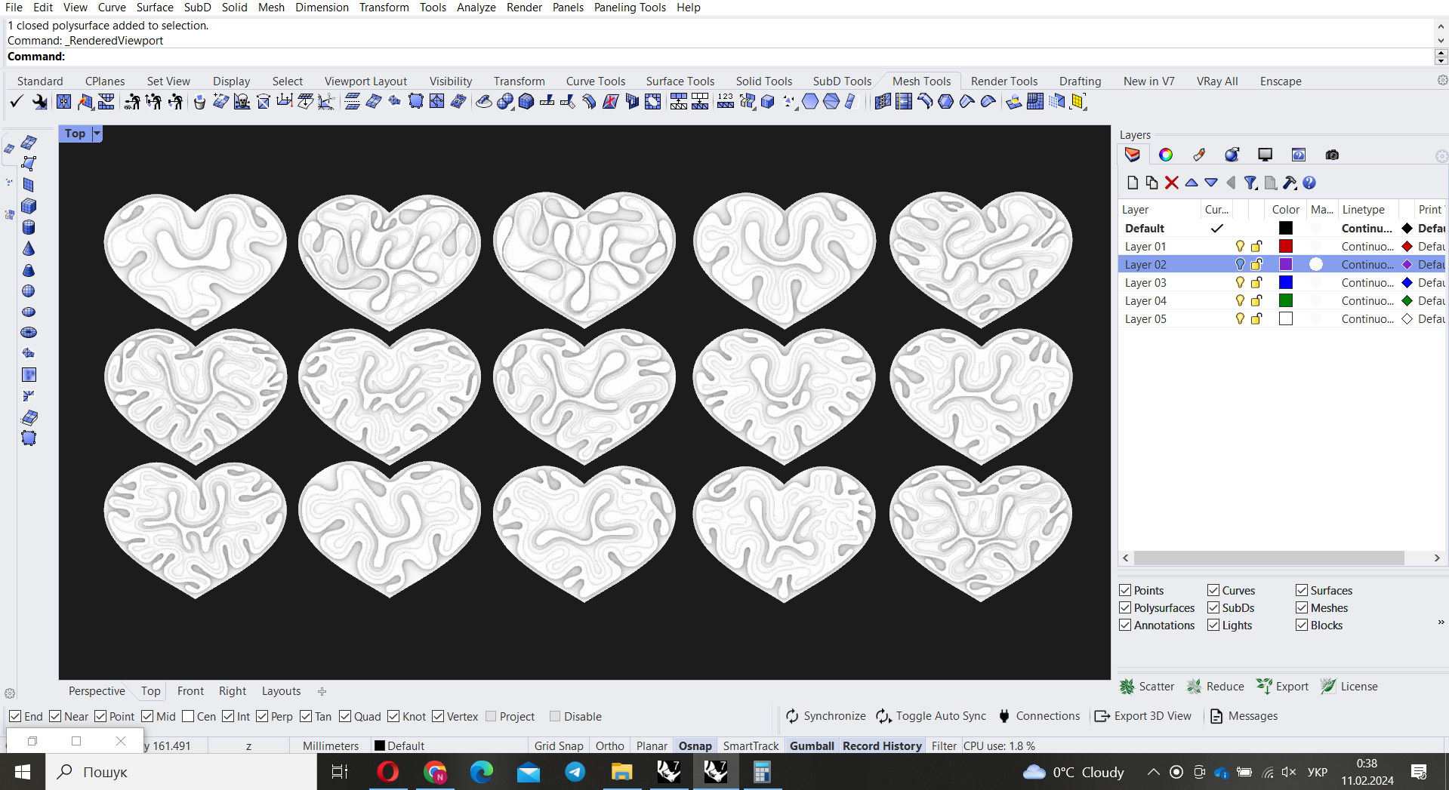Uncheck the Polysurfaces selection filter
Viewport: 1449px width, 790px height.
point(1125,607)
